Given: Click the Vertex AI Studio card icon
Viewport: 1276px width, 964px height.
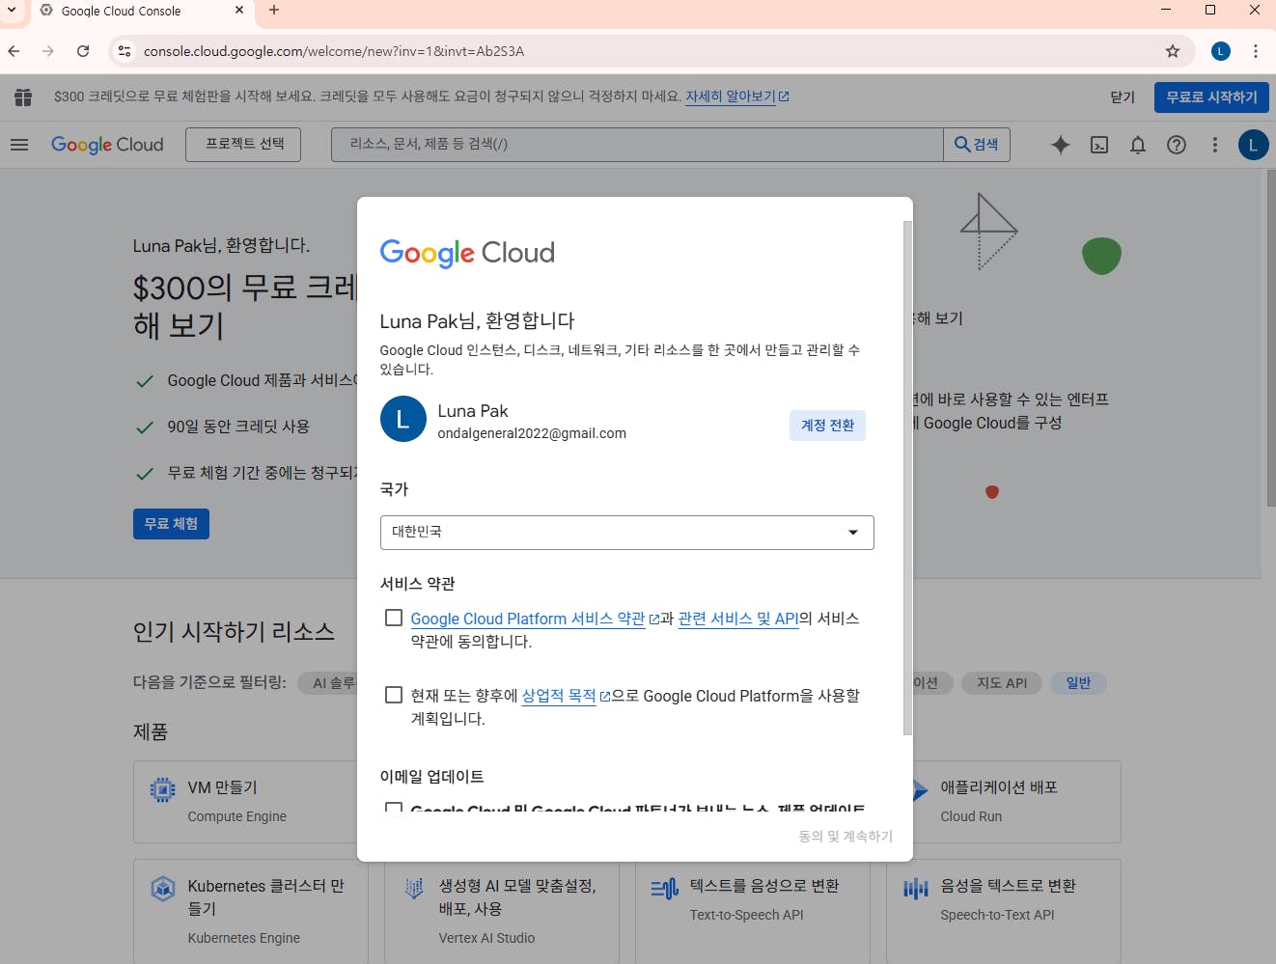Looking at the screenshot, I should click(x=414, y=888).
